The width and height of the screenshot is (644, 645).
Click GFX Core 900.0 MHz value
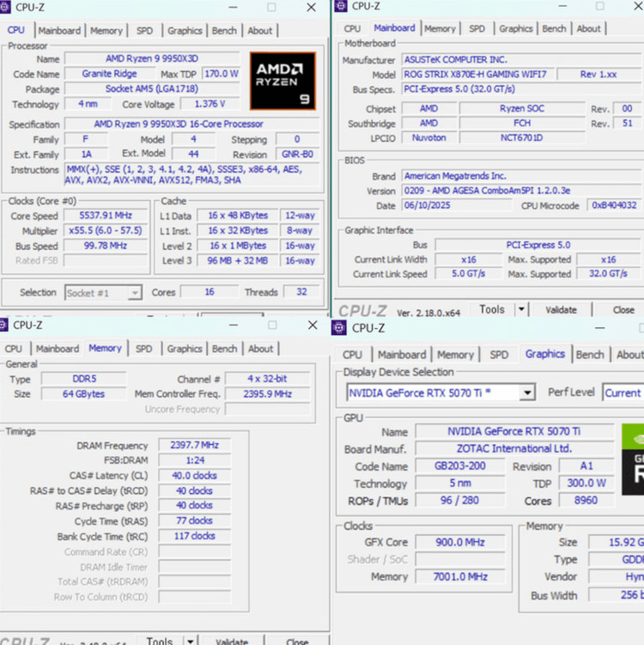[459, 543]
